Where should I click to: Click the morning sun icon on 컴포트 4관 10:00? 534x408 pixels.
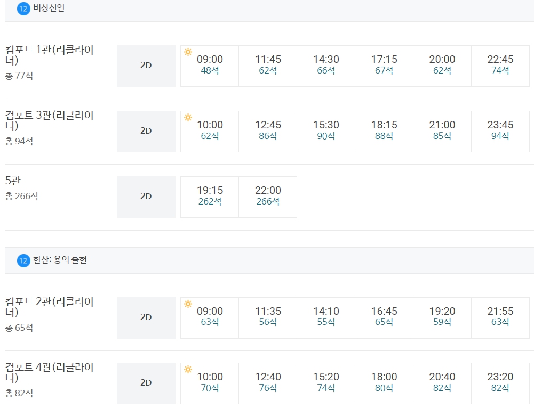[x=188, y=370]
